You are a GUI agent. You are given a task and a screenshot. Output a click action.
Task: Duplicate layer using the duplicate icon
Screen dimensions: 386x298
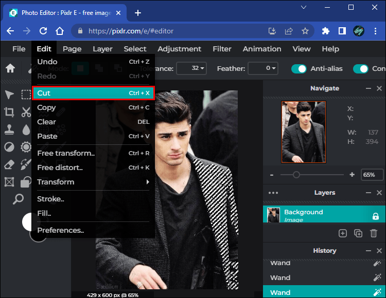click(358, 233)
